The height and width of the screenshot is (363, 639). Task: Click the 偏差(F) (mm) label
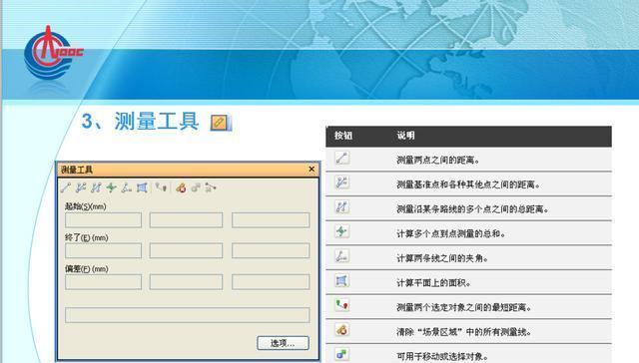click(x=87, y=269)
